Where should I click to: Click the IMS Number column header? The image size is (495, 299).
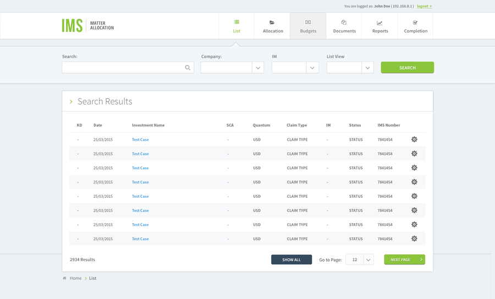coord(389,125)
